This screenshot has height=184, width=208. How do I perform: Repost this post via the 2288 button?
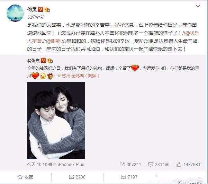pos(77,177)
